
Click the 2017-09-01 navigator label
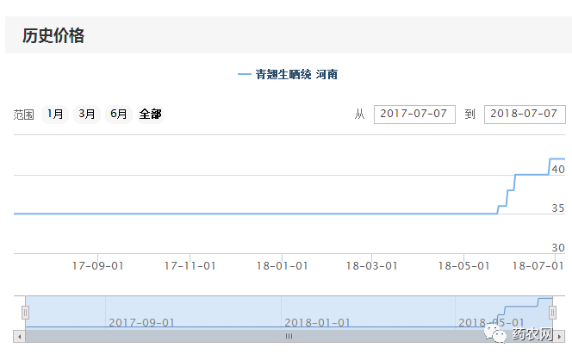(141, 323)
